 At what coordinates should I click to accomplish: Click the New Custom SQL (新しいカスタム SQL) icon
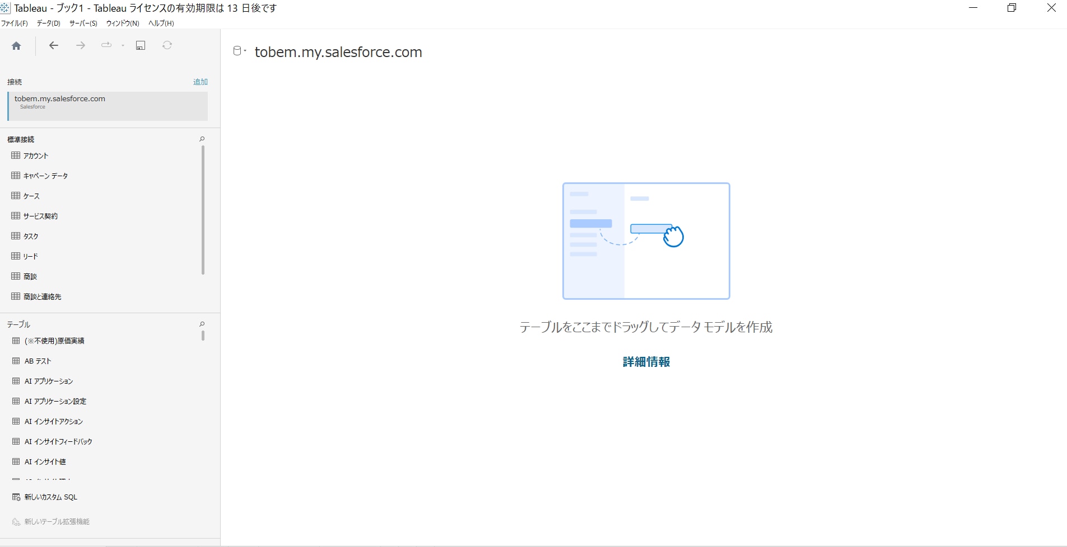[x=16, y=497]
